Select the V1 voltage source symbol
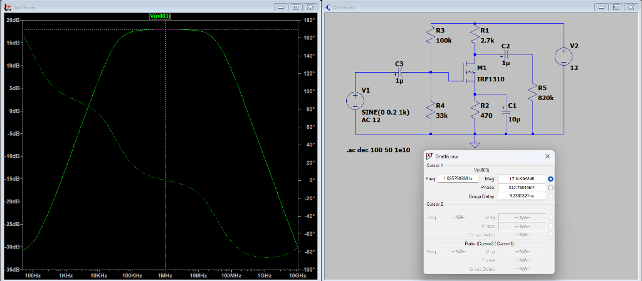Viewport: 642px width, 281px height. click(x=355, y=101)
